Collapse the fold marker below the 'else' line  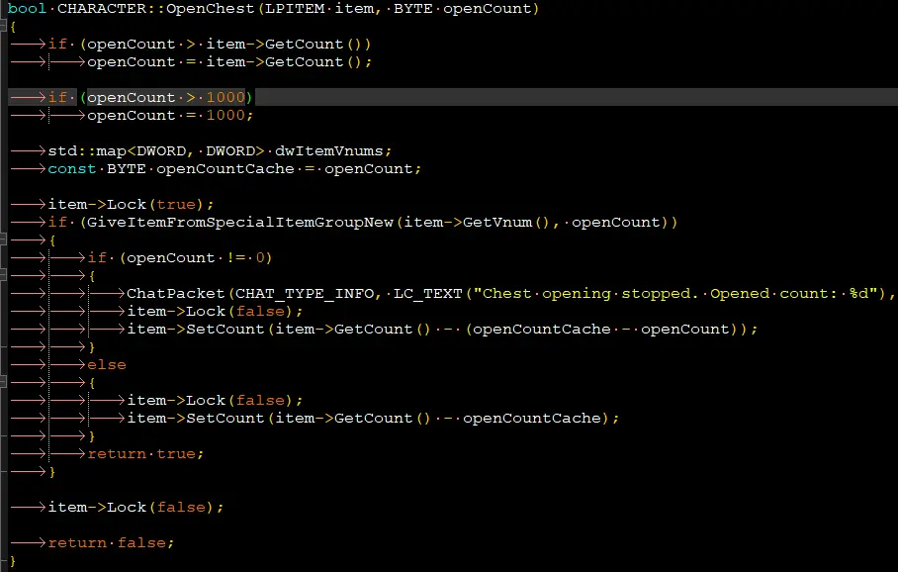pos(3,382)
